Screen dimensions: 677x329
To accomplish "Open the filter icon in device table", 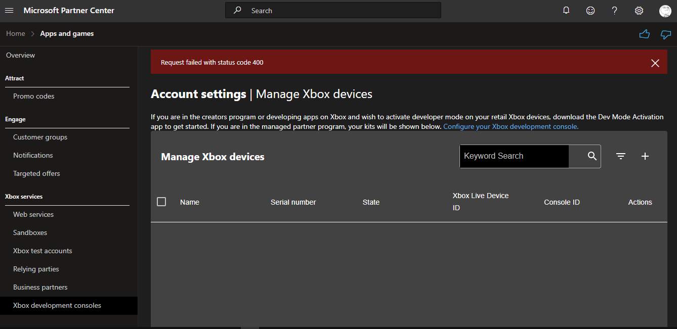I will (621, 156).
